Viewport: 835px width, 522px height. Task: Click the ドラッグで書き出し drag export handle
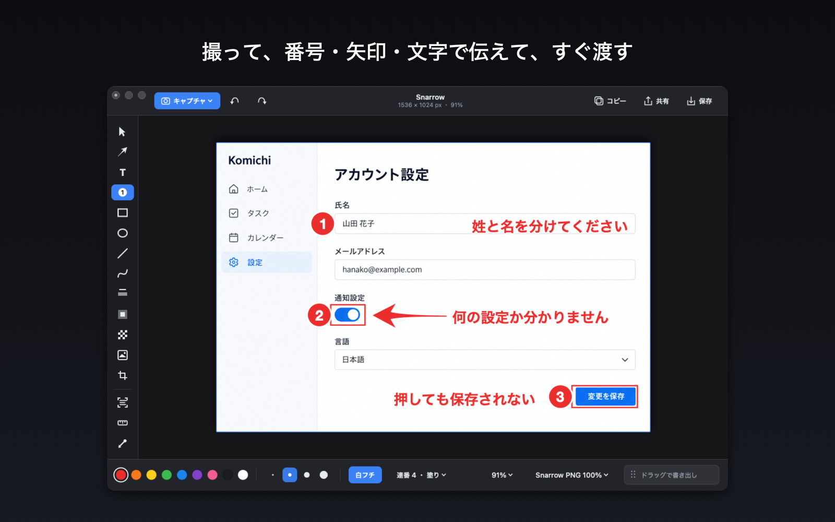pos(671,475)
